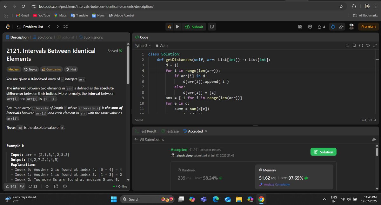Expand the editor to fullscreen
Viewport: 381px width, 205px height.
pos(375,46)
